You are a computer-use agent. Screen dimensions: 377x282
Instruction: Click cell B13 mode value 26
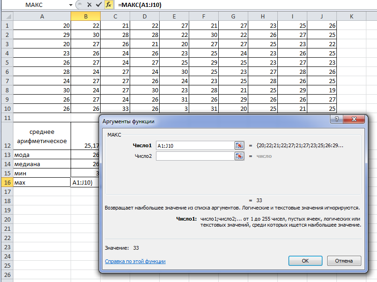85,155
